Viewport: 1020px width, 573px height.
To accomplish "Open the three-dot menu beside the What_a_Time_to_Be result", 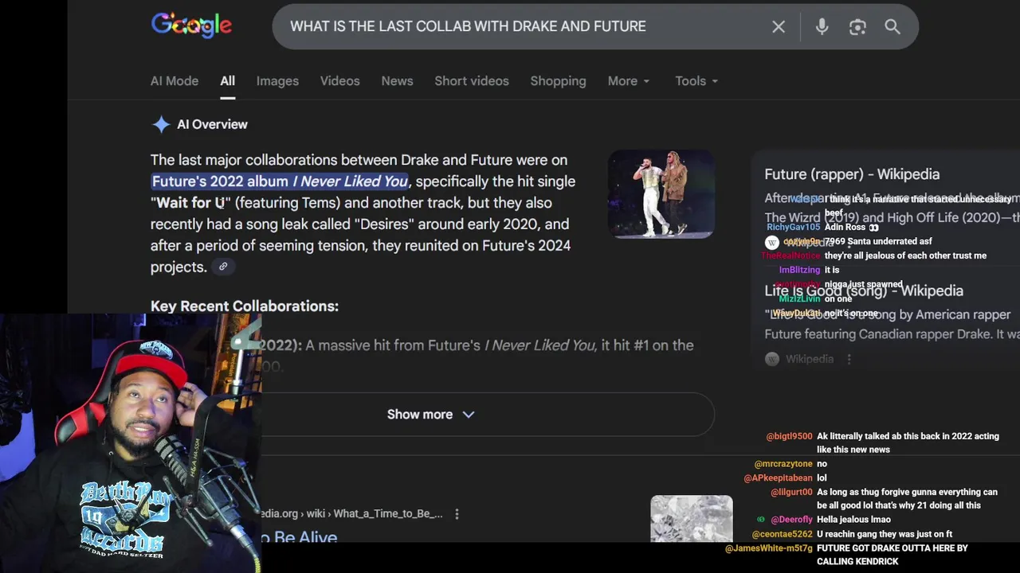I will (x=457, y=514).
